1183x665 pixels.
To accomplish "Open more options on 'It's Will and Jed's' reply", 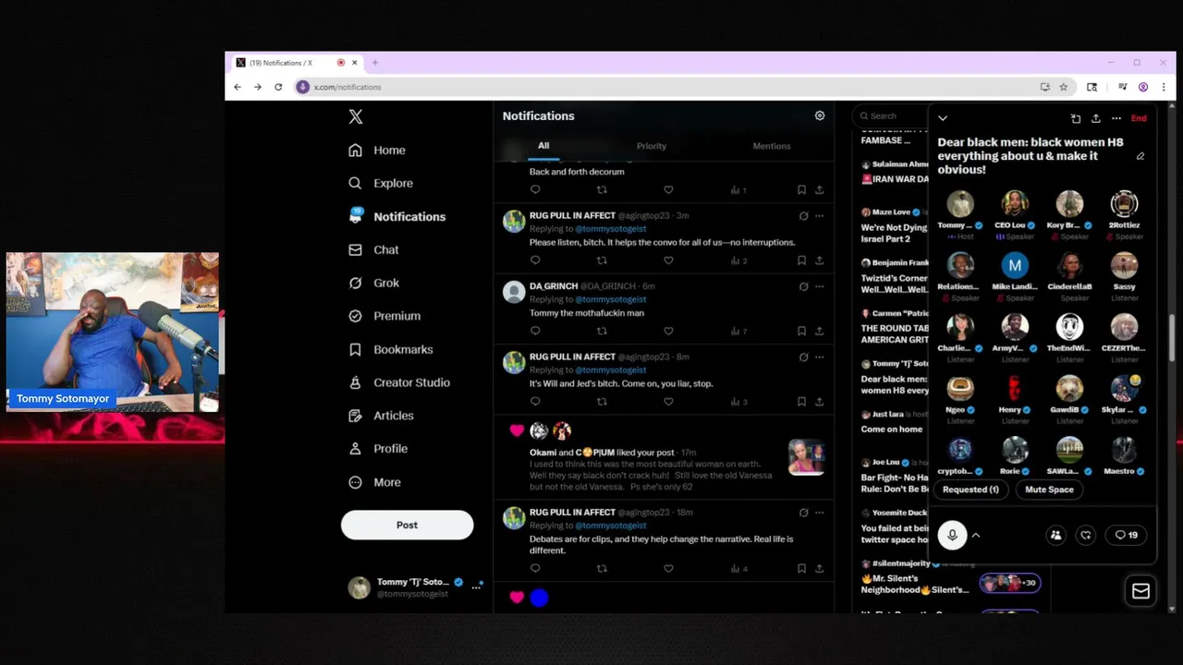I will click(x=819, y=357).
